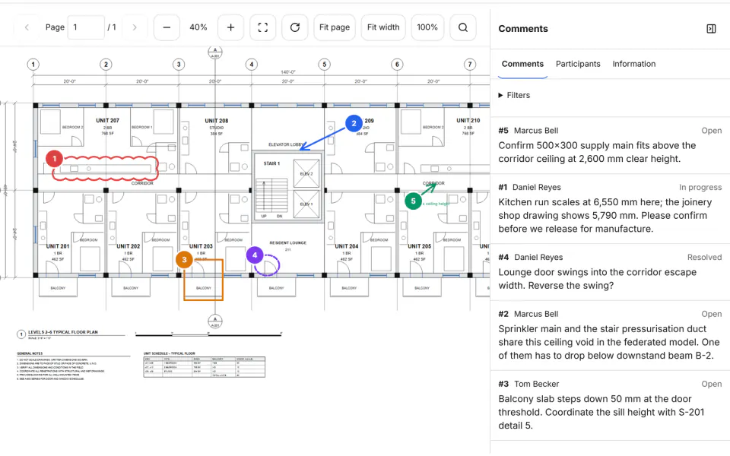
Task: Click the ELEVATOR LOBBY label
Action: (x=285, y=144)
